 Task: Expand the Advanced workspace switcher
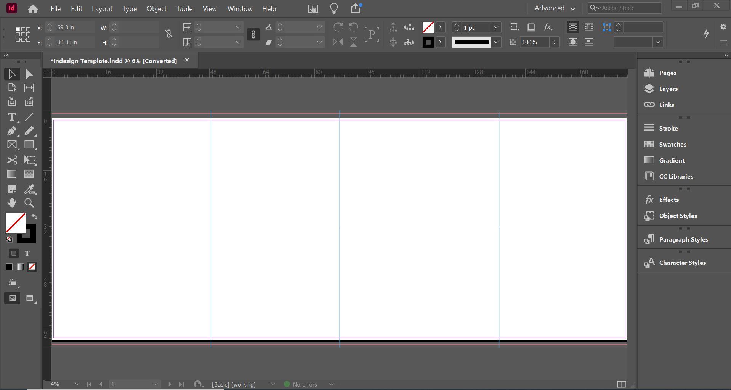pyautogui.click(x=555, y=8)
